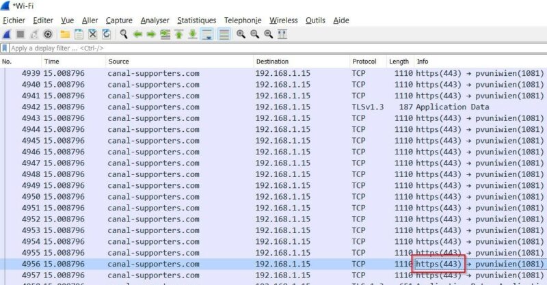Screen dimensions: 547x285
Task: Close the capture file with the X icon
Action: coord(93,34)
